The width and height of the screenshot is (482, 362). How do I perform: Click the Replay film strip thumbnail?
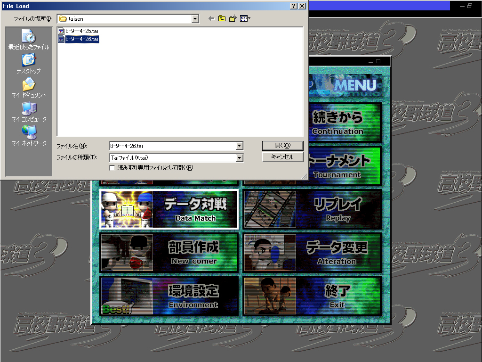270,209
